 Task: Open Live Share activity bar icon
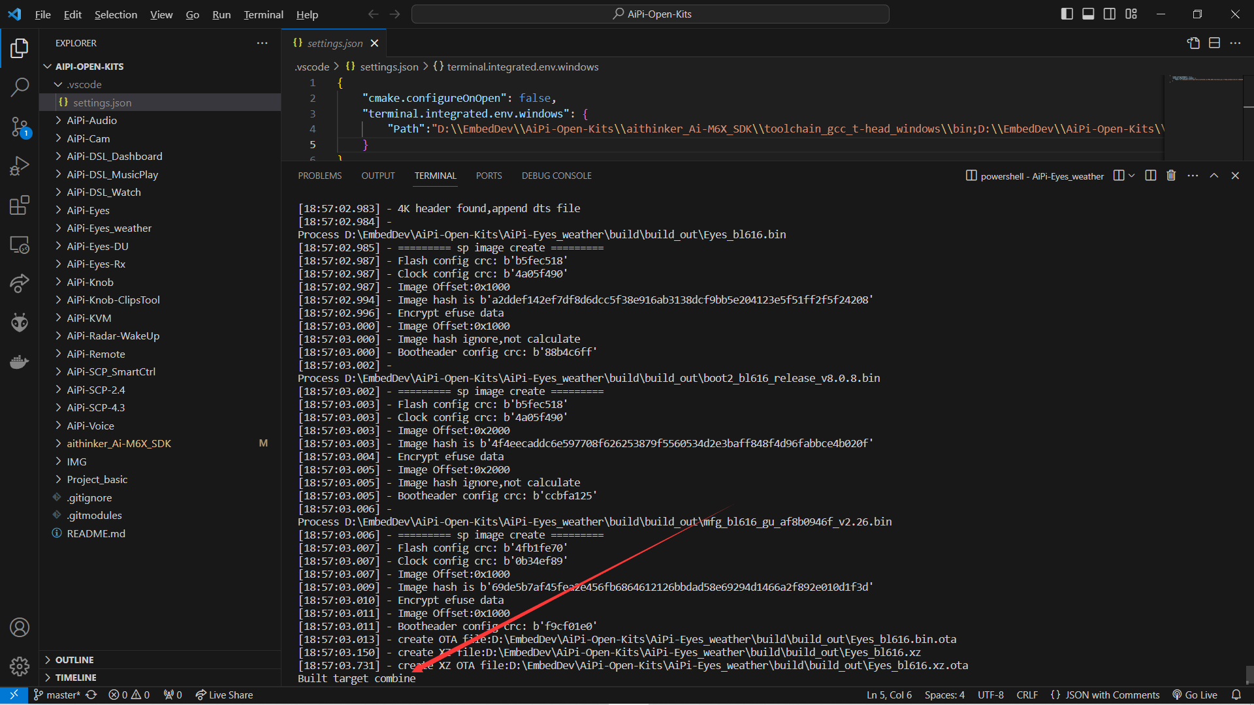(20, 283)
